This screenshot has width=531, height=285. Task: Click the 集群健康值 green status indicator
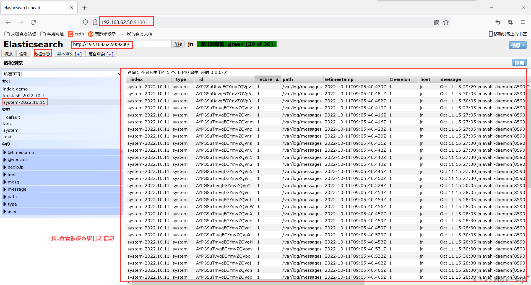click(x=236, y=44)
